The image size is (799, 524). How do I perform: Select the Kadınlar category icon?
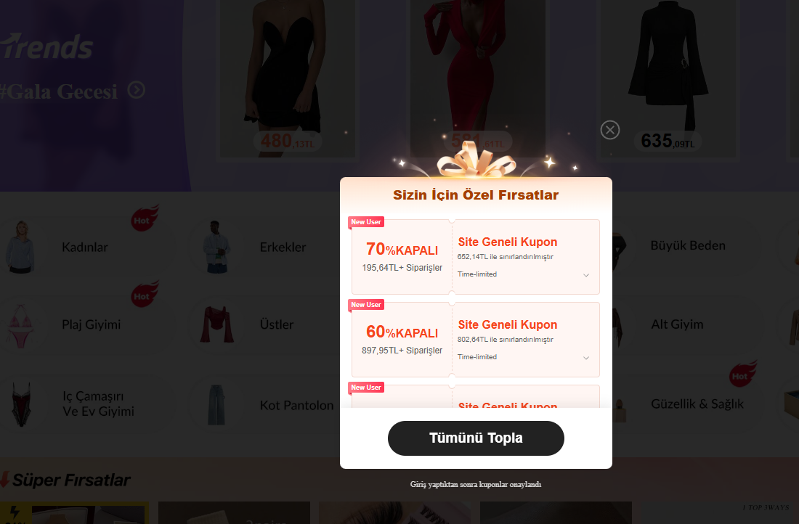(21, 247)
